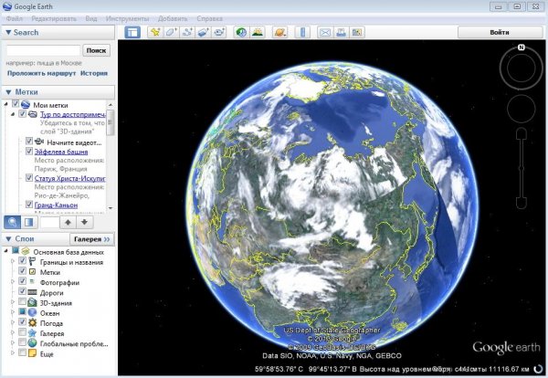548x378 pixels.
Task: Click the North N compass marker
Action: (x=522, y=47)
